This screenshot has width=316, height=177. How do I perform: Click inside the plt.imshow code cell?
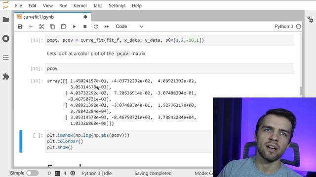(129, 141)
